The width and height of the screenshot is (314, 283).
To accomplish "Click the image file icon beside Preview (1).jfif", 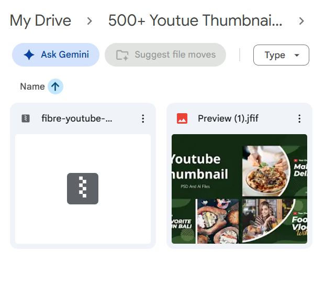I will tap(182, 118).
